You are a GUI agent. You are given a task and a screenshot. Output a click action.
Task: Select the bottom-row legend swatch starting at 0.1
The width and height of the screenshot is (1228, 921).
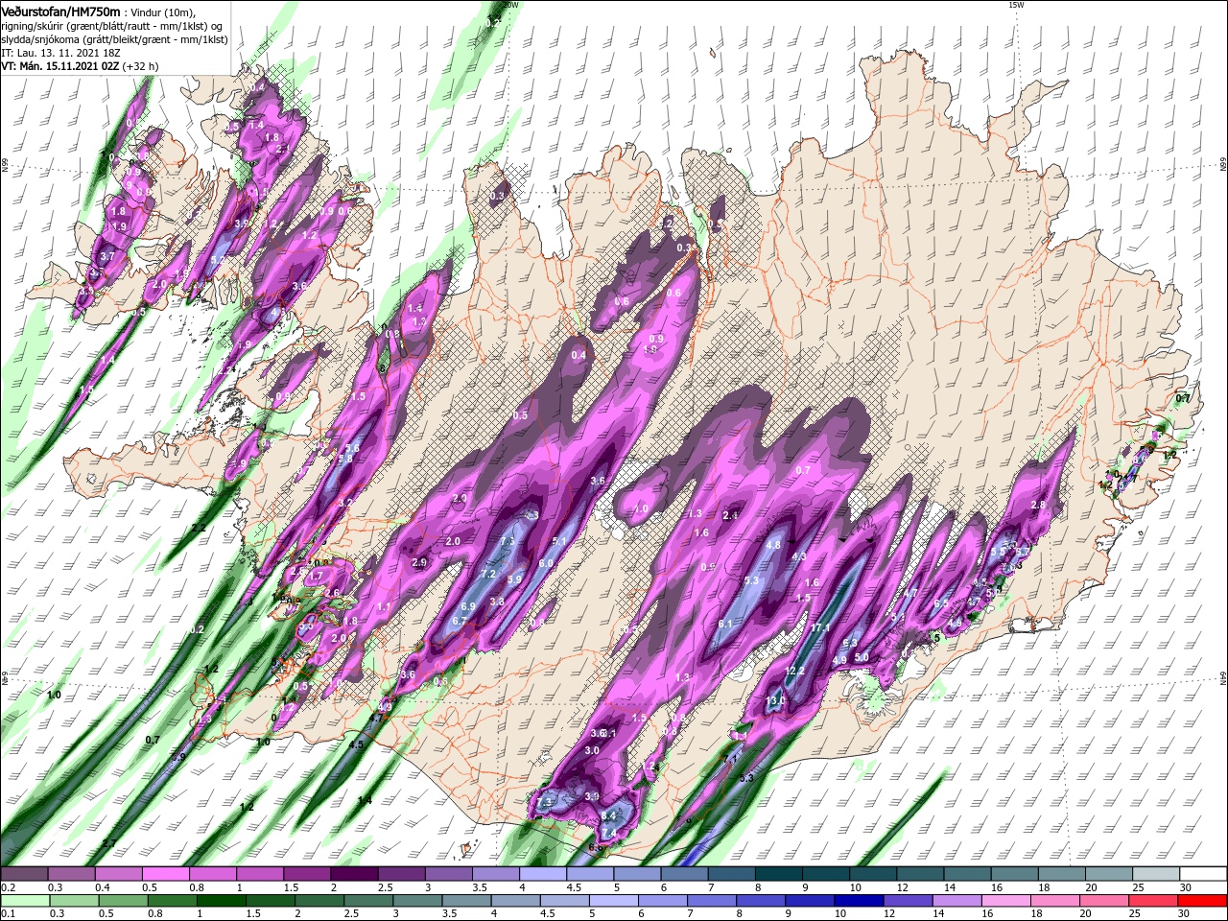(24, 901)
